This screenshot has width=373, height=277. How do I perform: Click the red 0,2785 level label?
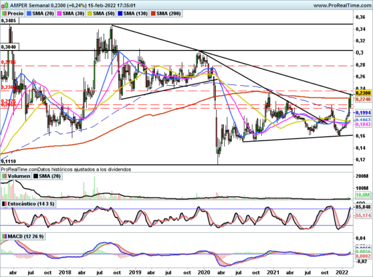(x=9, y=63)
